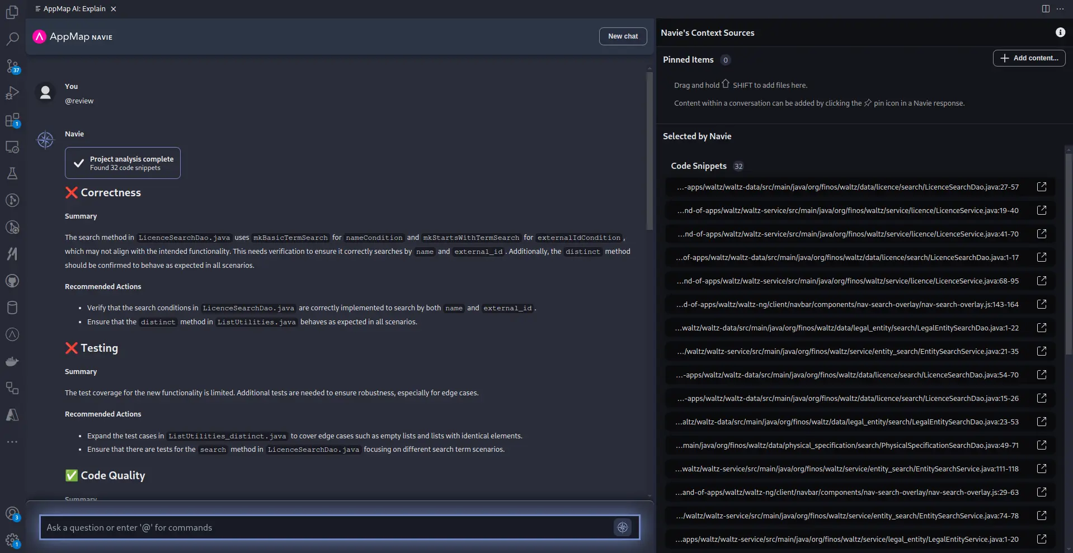Show additional activity bar views
Screen dimensions: 1073x553
(x=12, y=442)
